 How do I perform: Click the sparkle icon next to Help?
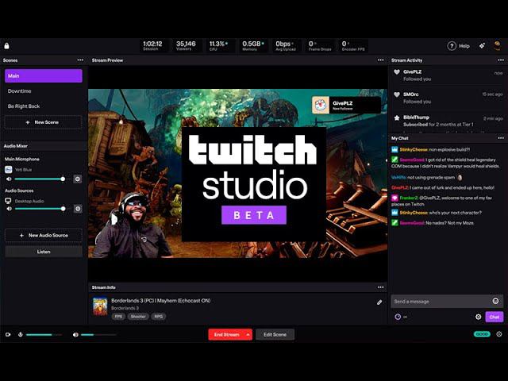click(482, 46)
